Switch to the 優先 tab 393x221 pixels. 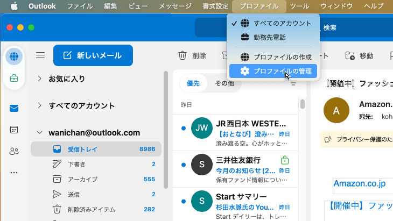193,83
